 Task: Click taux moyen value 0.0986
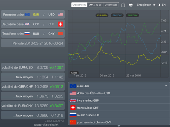(x=42, y=115)
